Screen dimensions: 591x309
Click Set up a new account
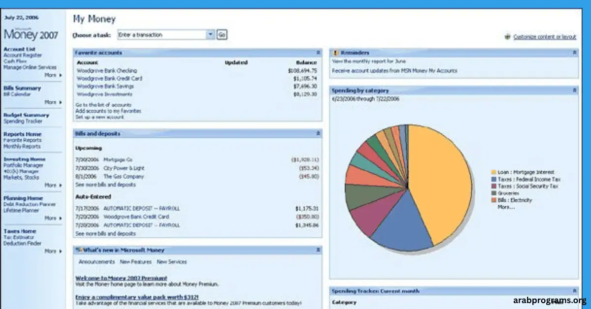[x=99, y=117]
